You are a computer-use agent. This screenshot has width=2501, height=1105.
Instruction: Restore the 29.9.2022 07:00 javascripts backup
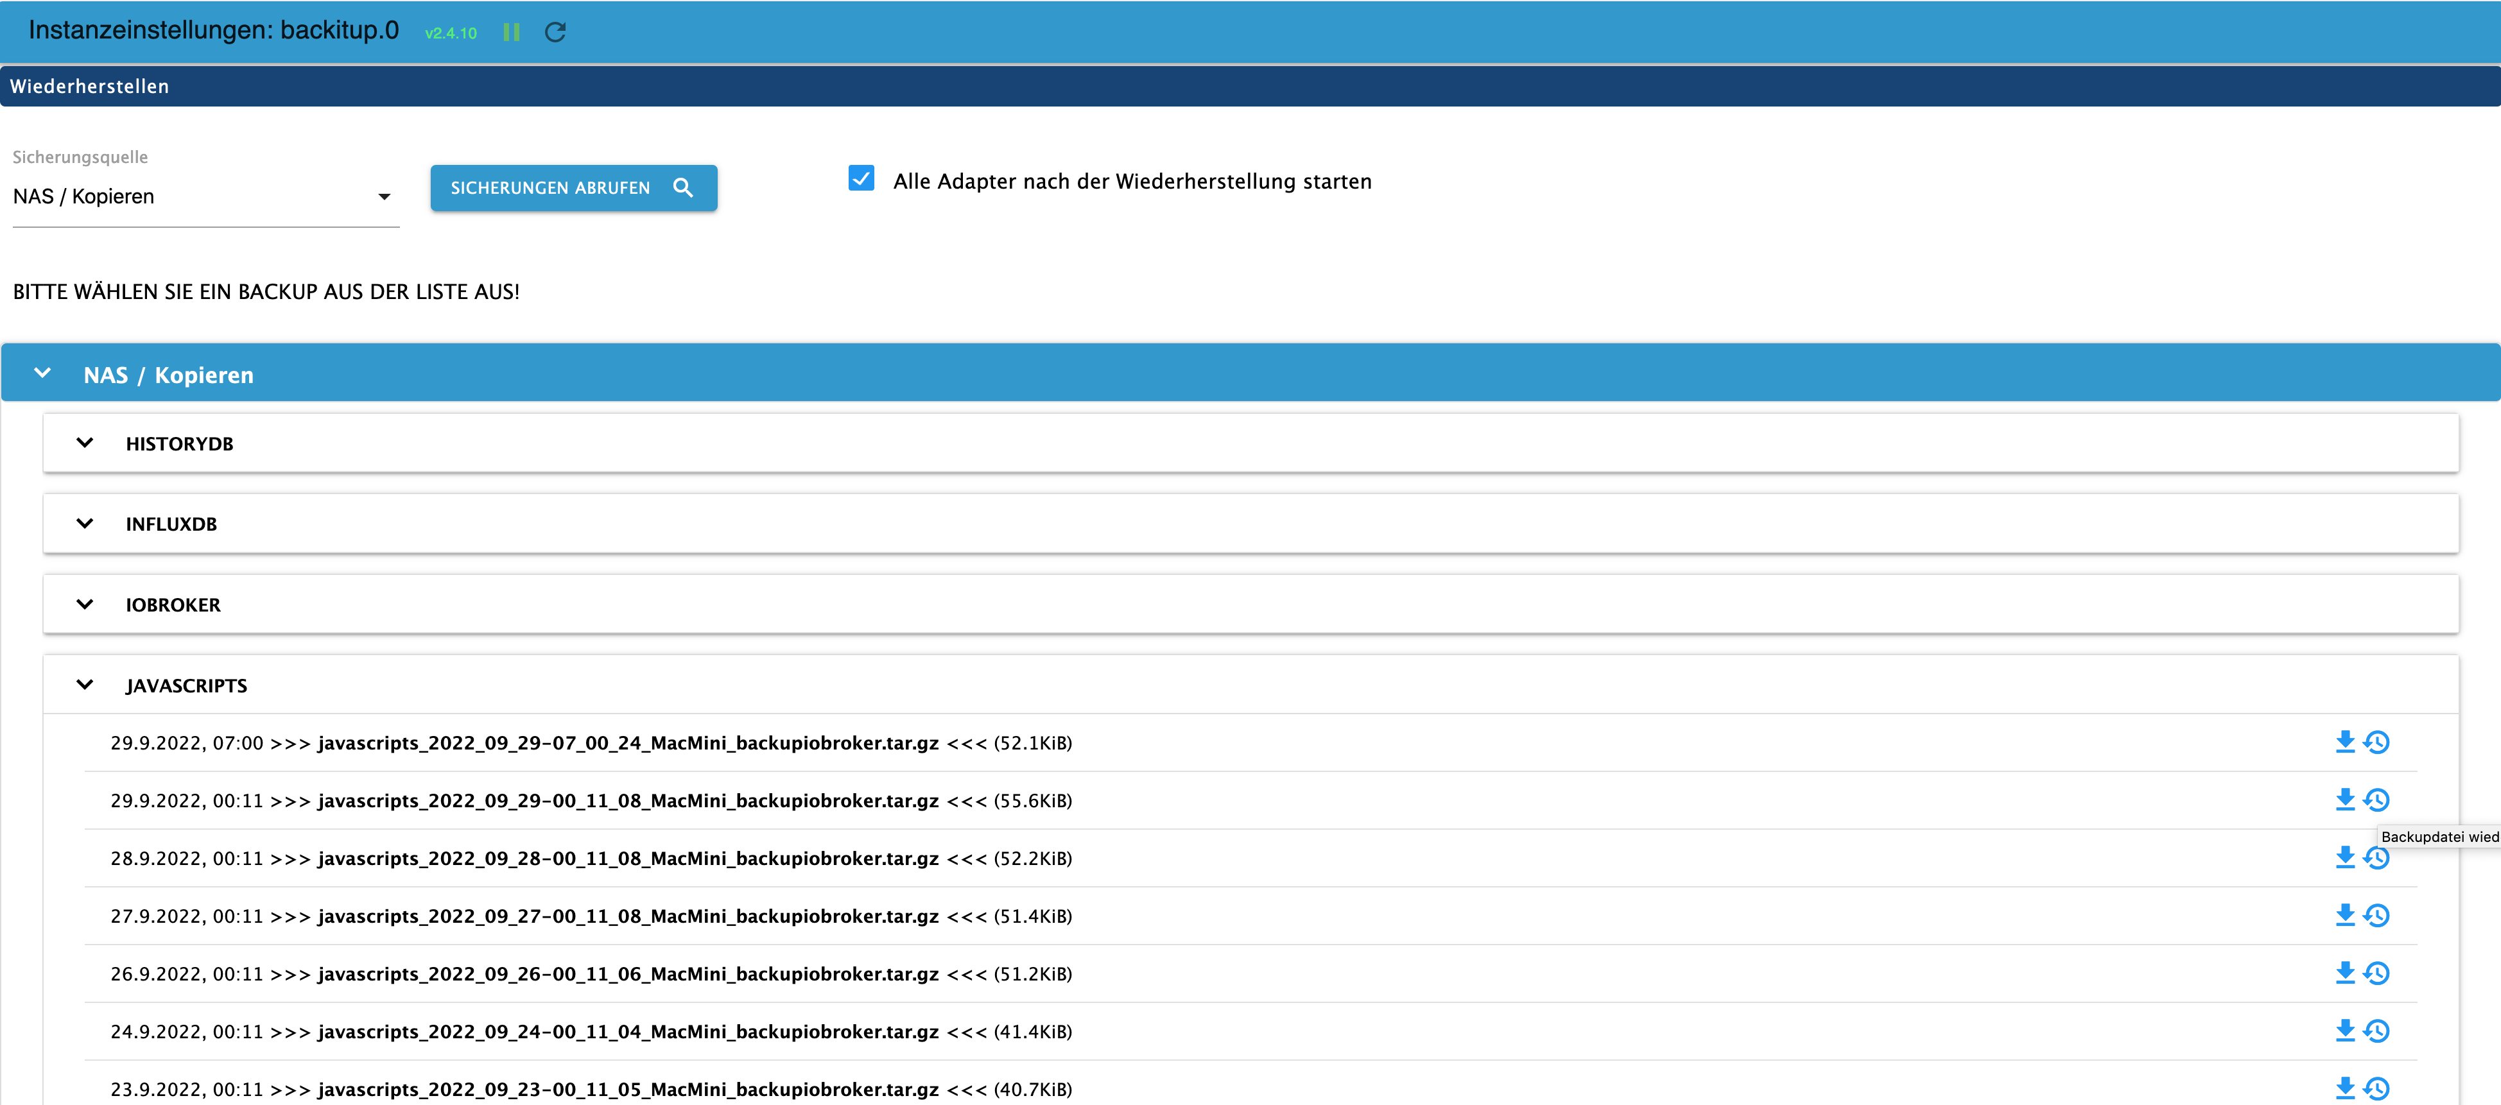[2376, 742]
